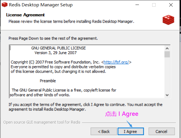This screenshot has width=181, height=138.
Task: Minimize the Setup window
Action: pyautogui.click(x=137, y=5)
